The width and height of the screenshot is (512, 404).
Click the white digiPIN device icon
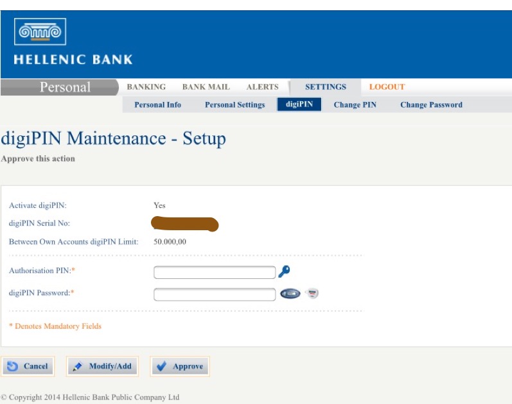(312, 294)
